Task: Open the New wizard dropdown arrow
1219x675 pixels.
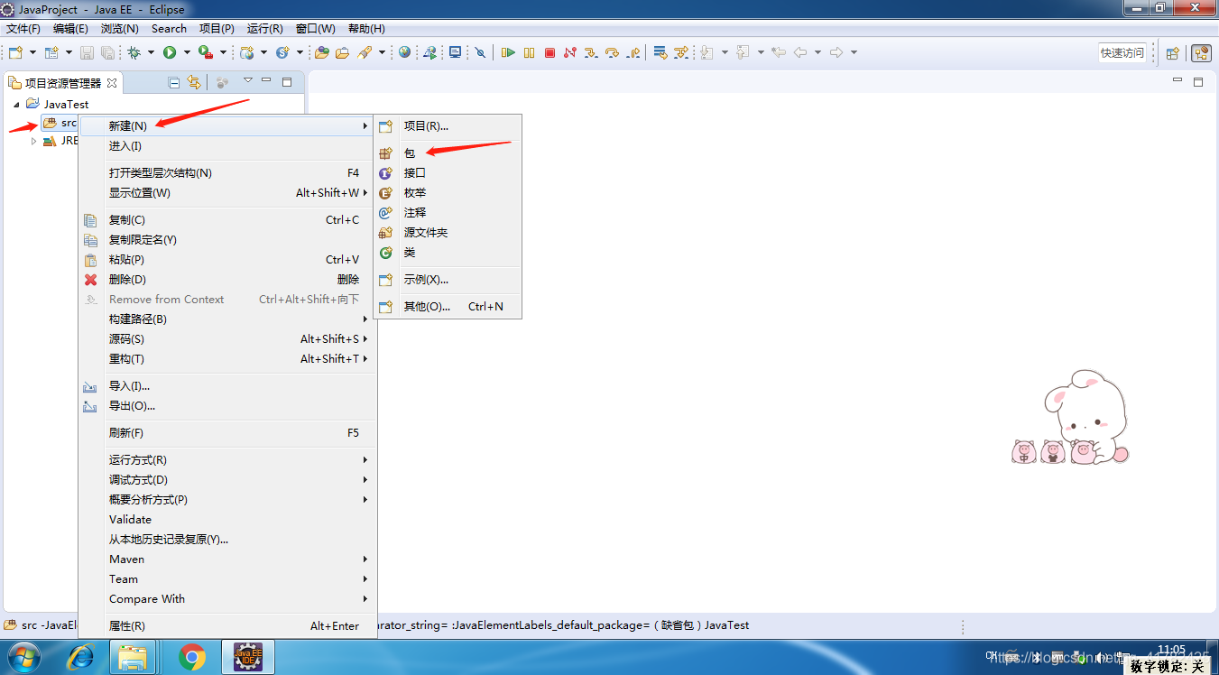Action: [32, 52]
